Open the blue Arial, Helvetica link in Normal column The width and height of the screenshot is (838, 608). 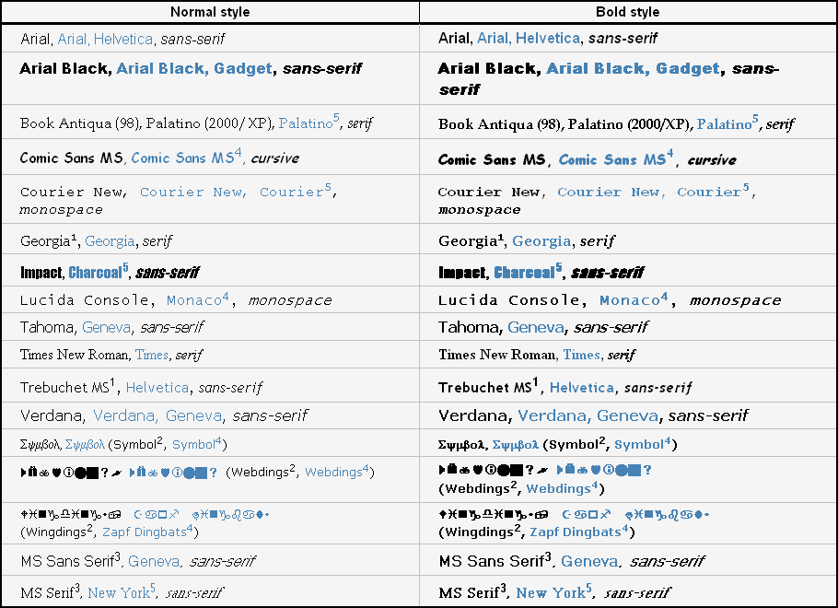(105, 39)
